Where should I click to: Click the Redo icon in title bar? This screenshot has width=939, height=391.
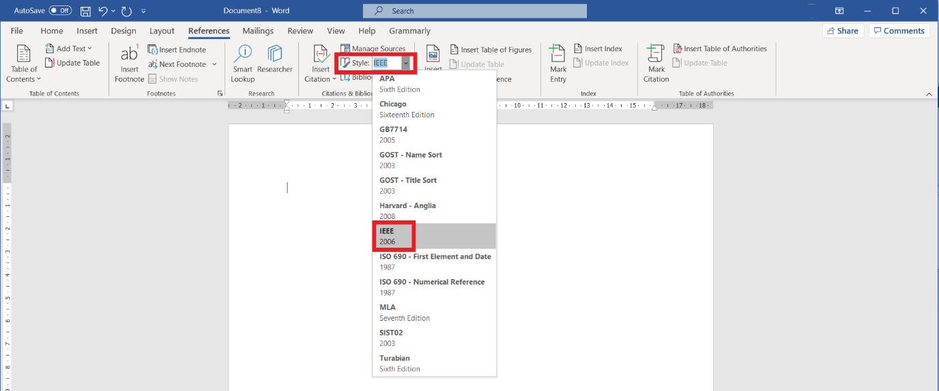127,11
